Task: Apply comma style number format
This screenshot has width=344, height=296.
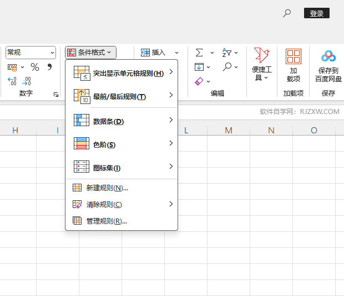Action: coord(49,67)
